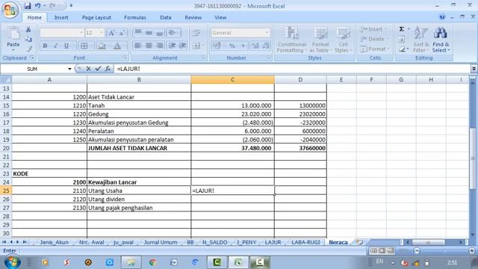Expand the formula bar
The height and width of the screenshot is (269, 478).
click(474, 69)
